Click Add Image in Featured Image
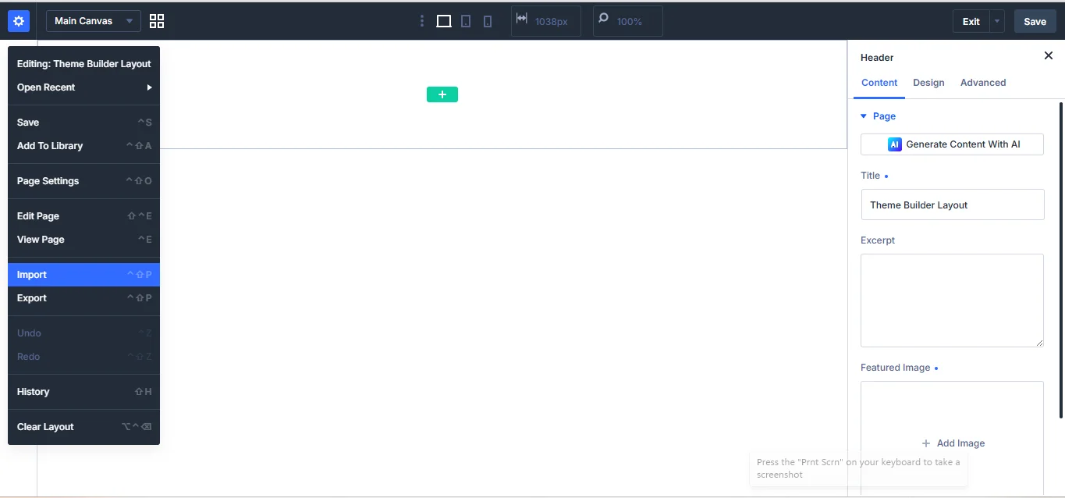 pyautogui.click(x=953, y=443)
